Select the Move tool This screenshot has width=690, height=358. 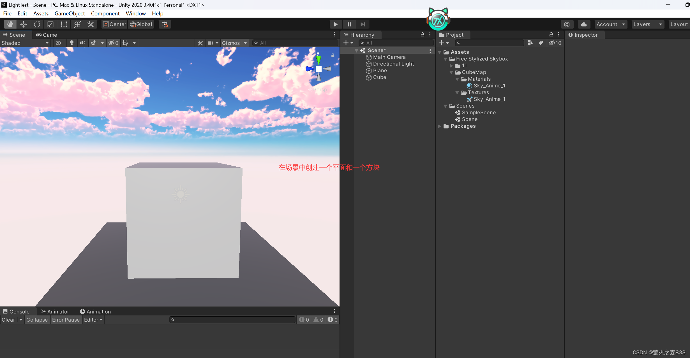click(x=24, y=24)
